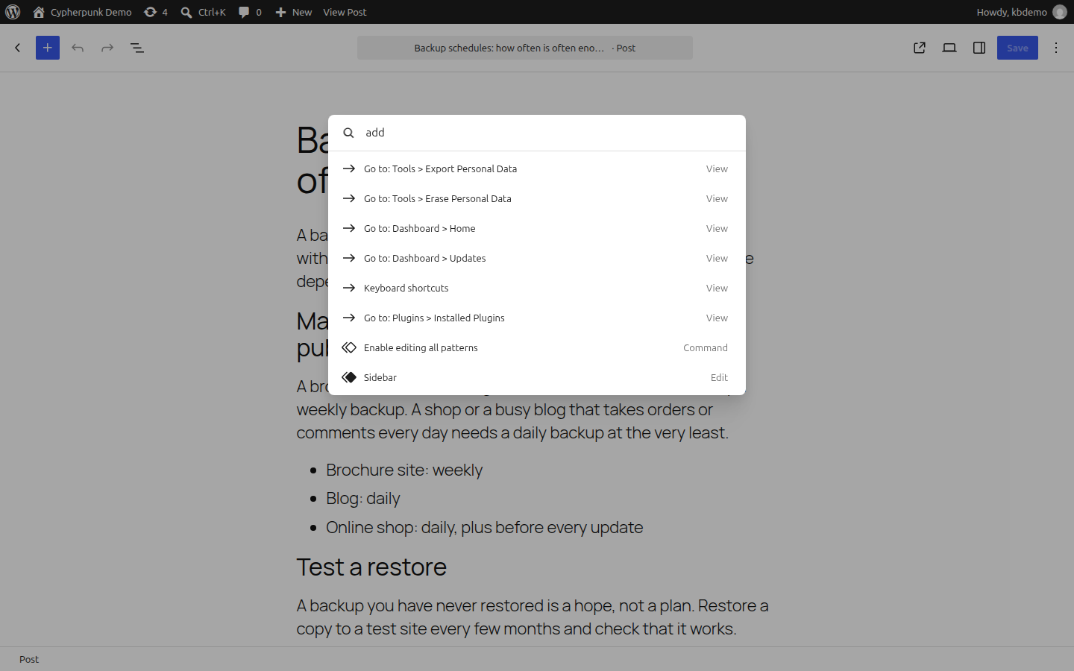Click View Post link
The width and height of the screenshot is (1074, 671).
click(x=345, y=12)
